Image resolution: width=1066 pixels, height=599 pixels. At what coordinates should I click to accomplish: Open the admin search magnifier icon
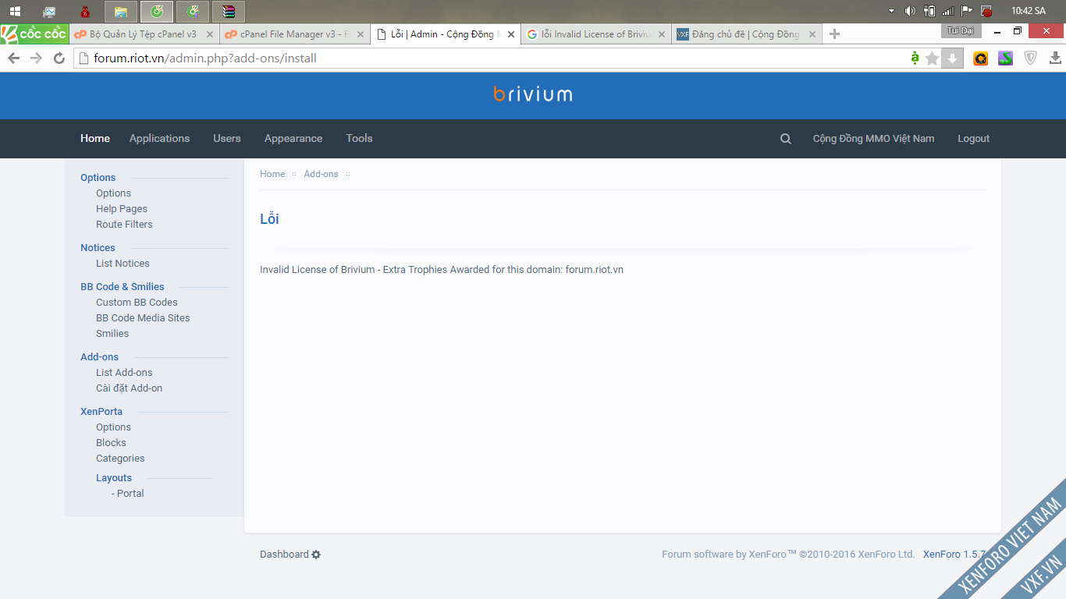tap(786, 139)
